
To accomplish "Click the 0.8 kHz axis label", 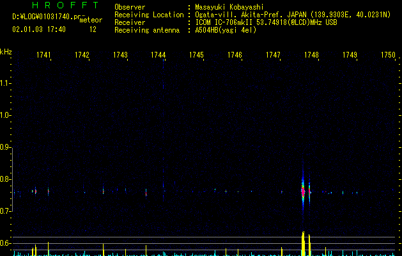I will click(5, 179).
